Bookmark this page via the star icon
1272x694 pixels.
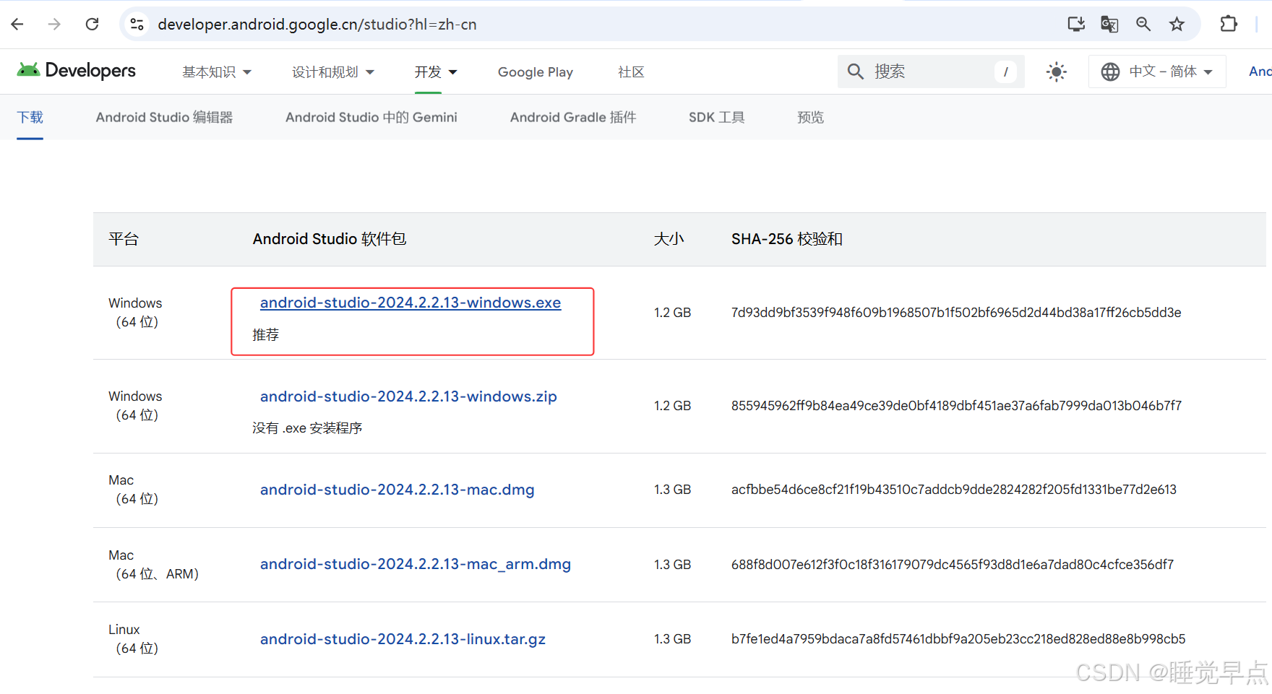(1177, 24)
